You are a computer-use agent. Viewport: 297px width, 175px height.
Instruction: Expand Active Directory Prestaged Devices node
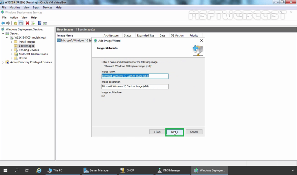3,62
